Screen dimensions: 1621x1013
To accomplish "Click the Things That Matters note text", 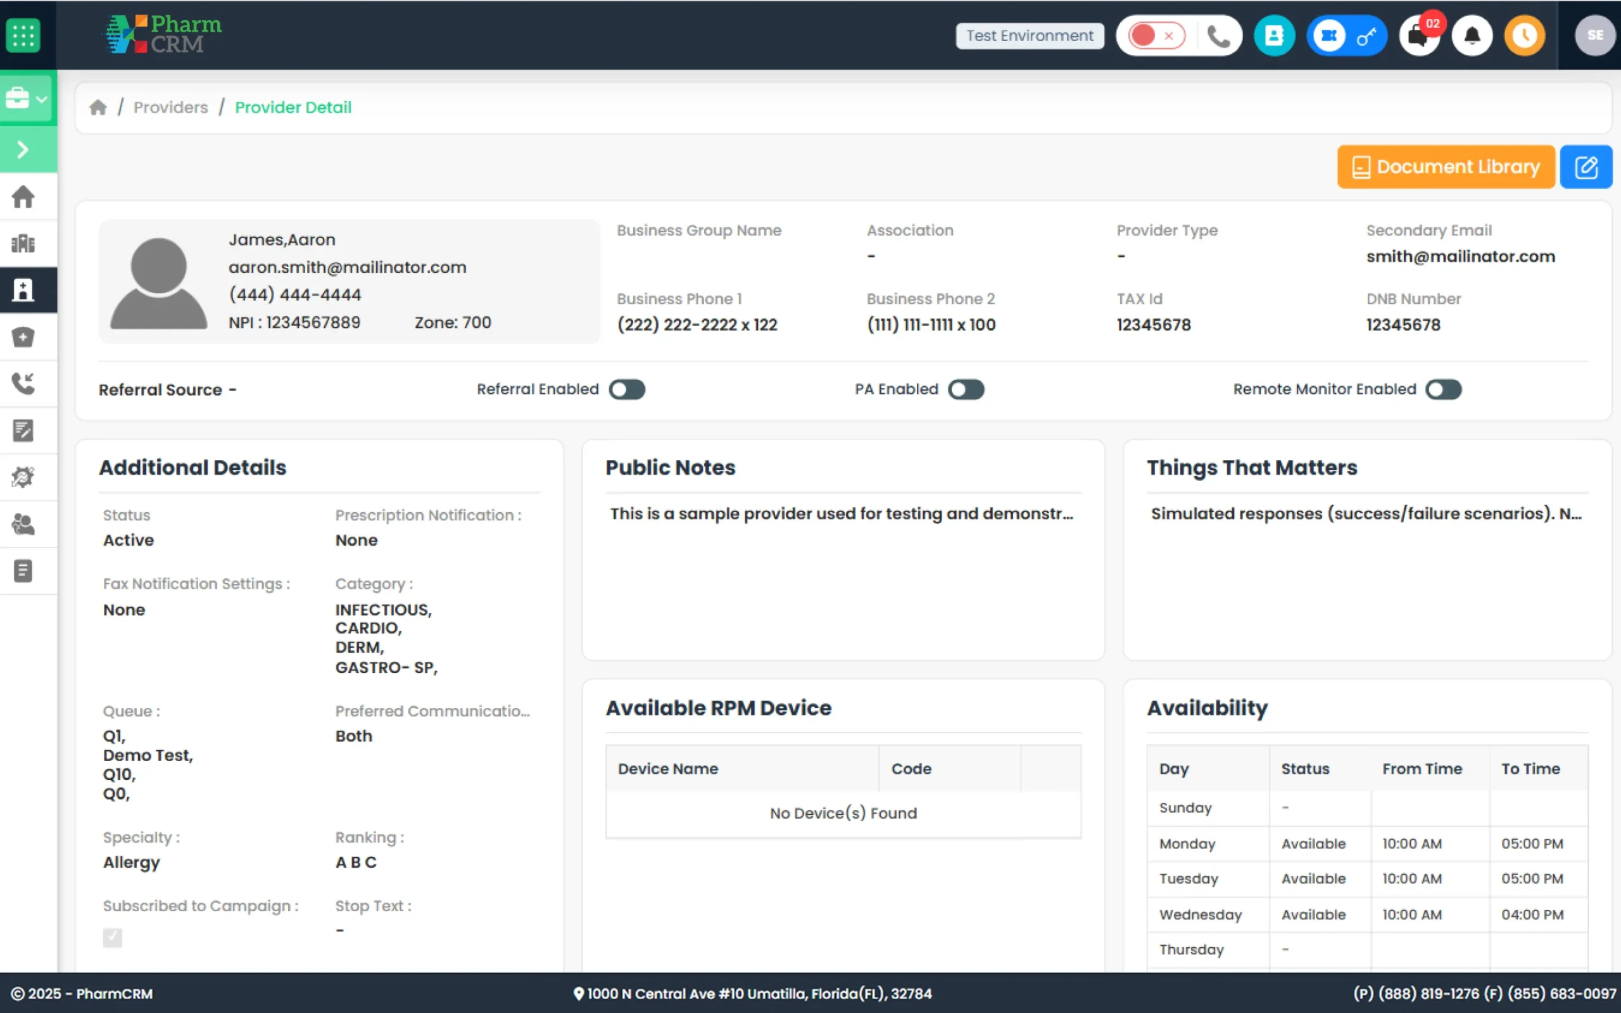I will 1366,514.
